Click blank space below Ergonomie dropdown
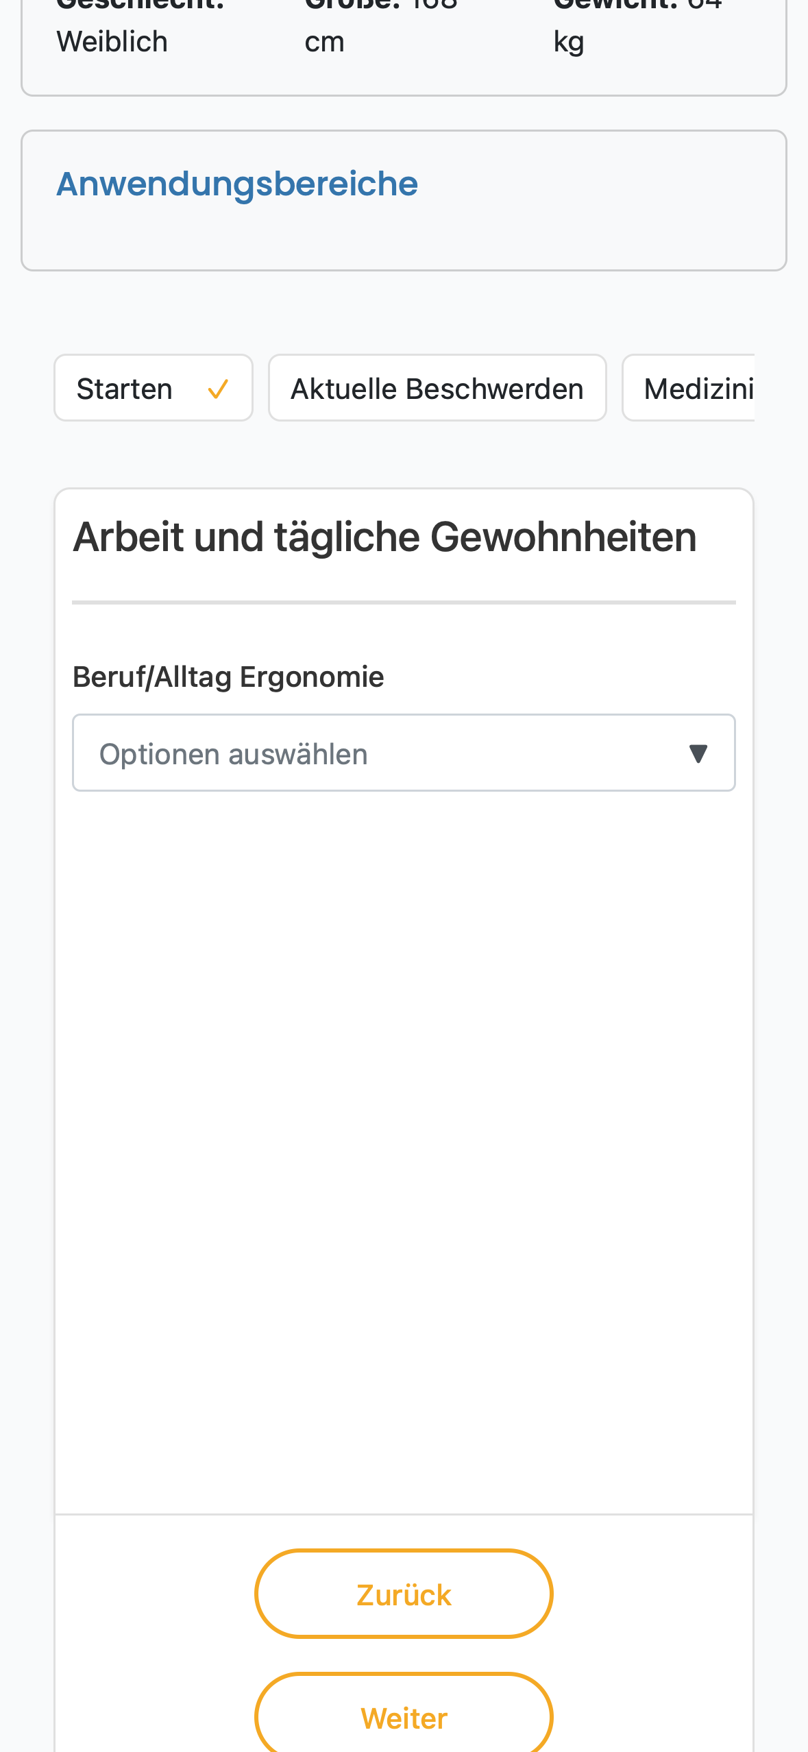The image size is (808, 1752). point(404,1152)
